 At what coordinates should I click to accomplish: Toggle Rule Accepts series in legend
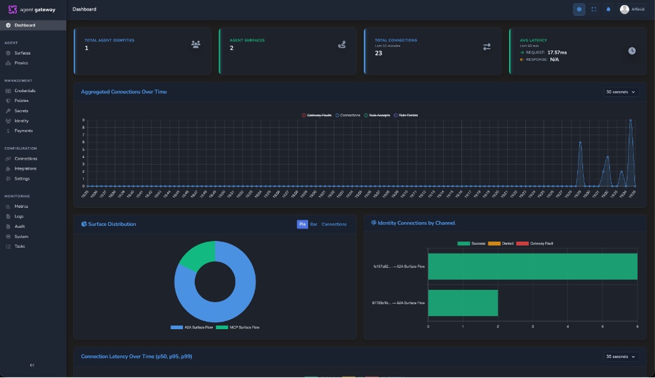pyautogui.click(x=377, y=115)
